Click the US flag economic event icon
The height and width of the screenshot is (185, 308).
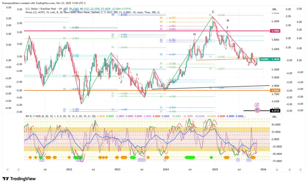tap(257, 110)
